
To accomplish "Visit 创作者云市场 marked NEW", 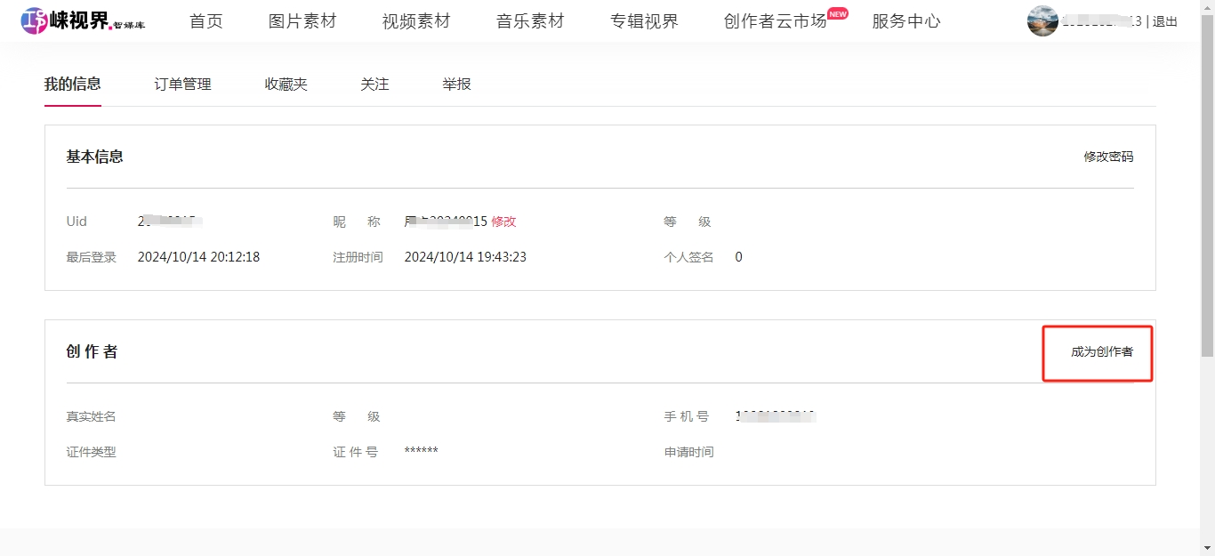I will pyautogui.click(x=776, y=21).
